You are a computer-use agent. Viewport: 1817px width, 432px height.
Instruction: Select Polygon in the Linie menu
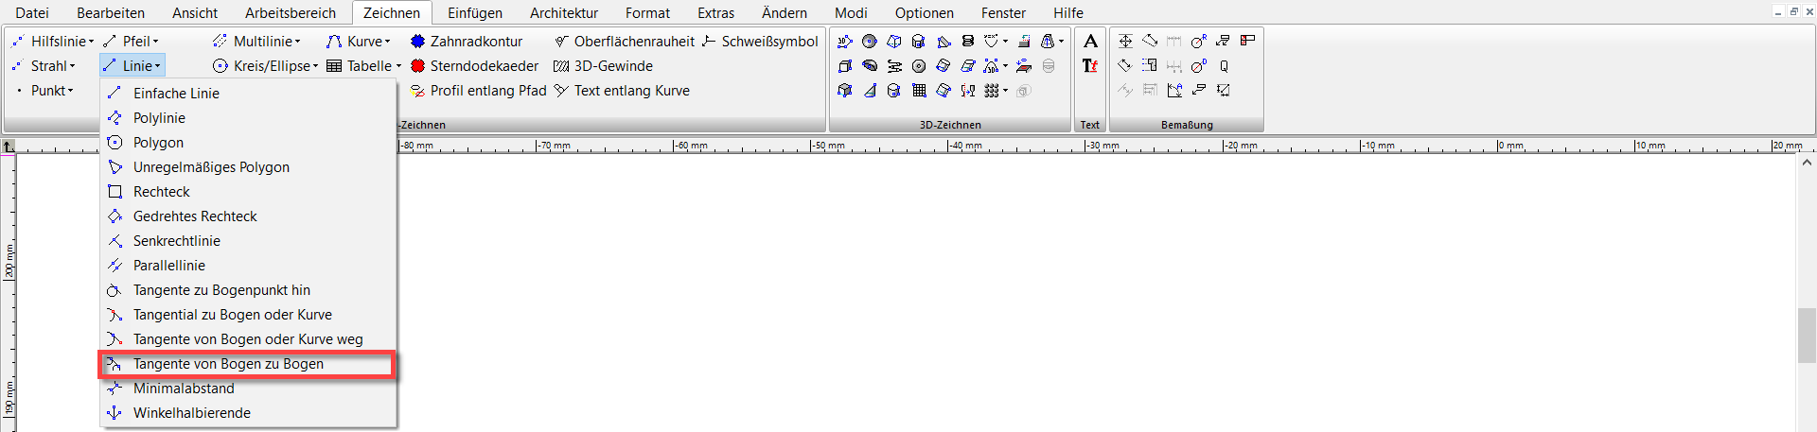(x=248, y=142)
